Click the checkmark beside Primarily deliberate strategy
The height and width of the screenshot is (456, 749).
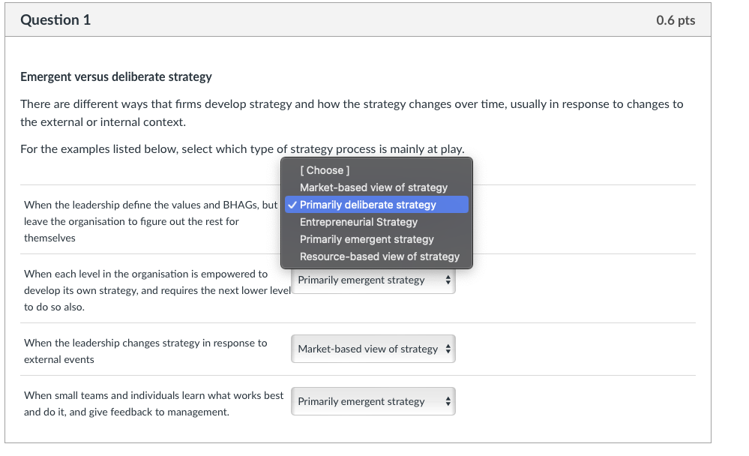pos(291,205)
